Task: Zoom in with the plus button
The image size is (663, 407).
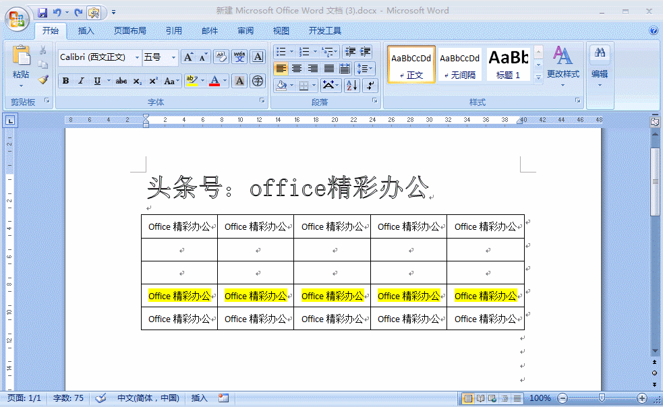Action: [642, 398]
